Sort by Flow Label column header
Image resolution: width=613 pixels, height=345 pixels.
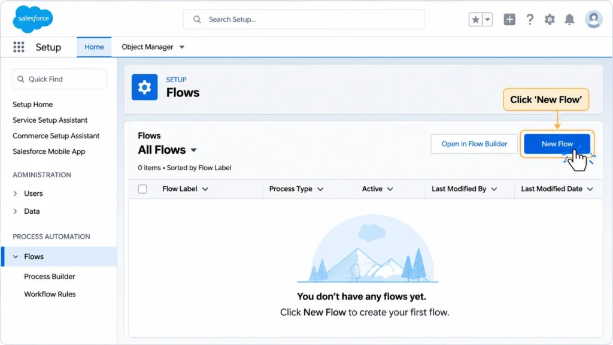180,189
